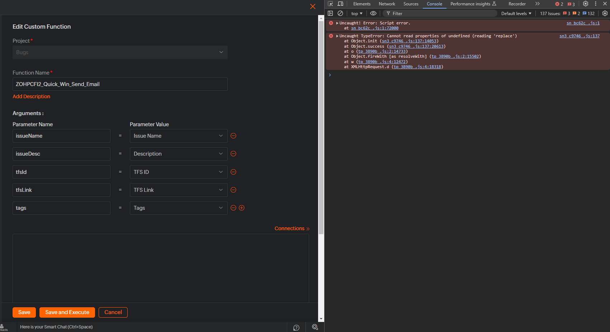This screenshot has height=332, width=610.
Task: Remove the issueDesc argument row
Action: [x=233, y=154]
